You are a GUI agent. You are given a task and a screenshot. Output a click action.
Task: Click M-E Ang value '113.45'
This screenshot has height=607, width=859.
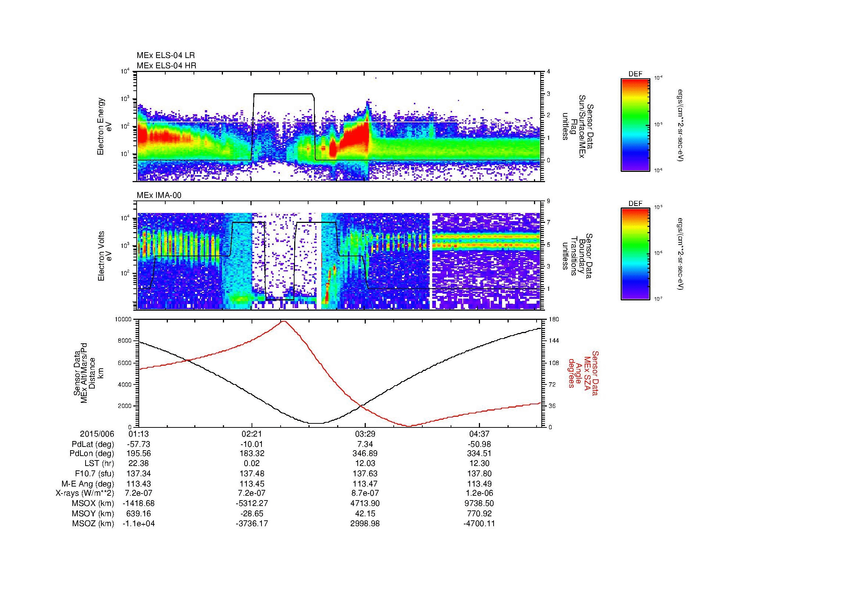tap(252, 484)
